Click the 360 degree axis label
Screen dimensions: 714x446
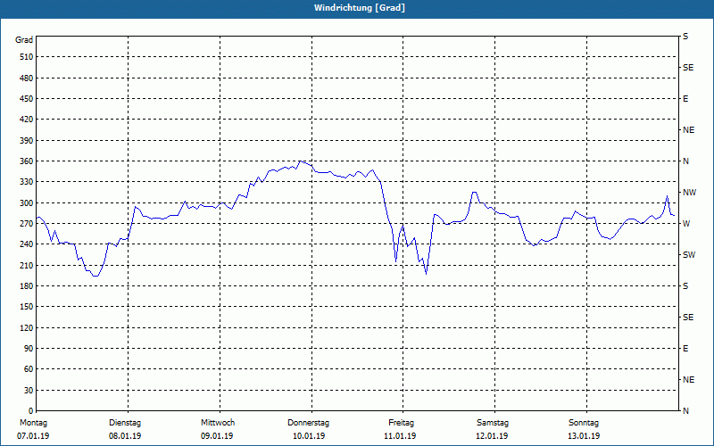point(27,161)
